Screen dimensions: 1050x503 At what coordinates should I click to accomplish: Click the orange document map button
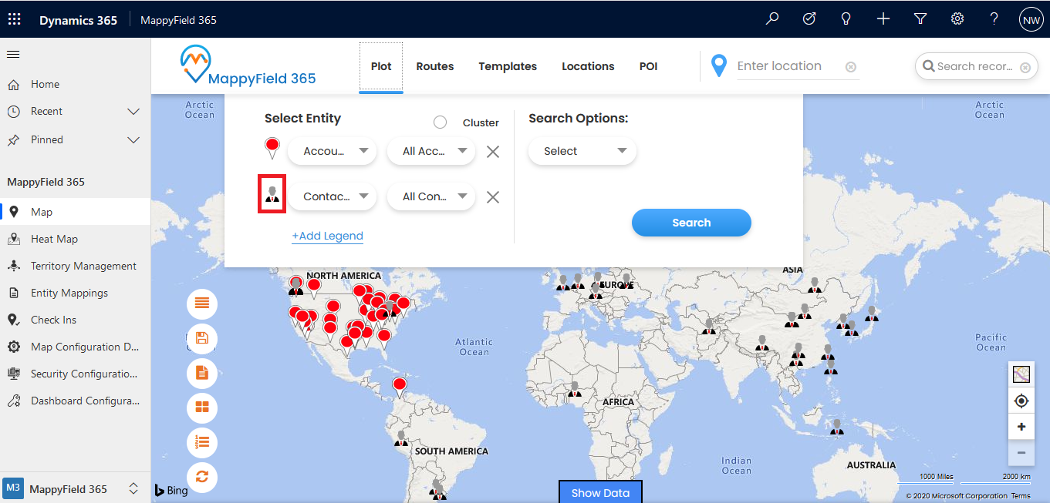(202, 374)
